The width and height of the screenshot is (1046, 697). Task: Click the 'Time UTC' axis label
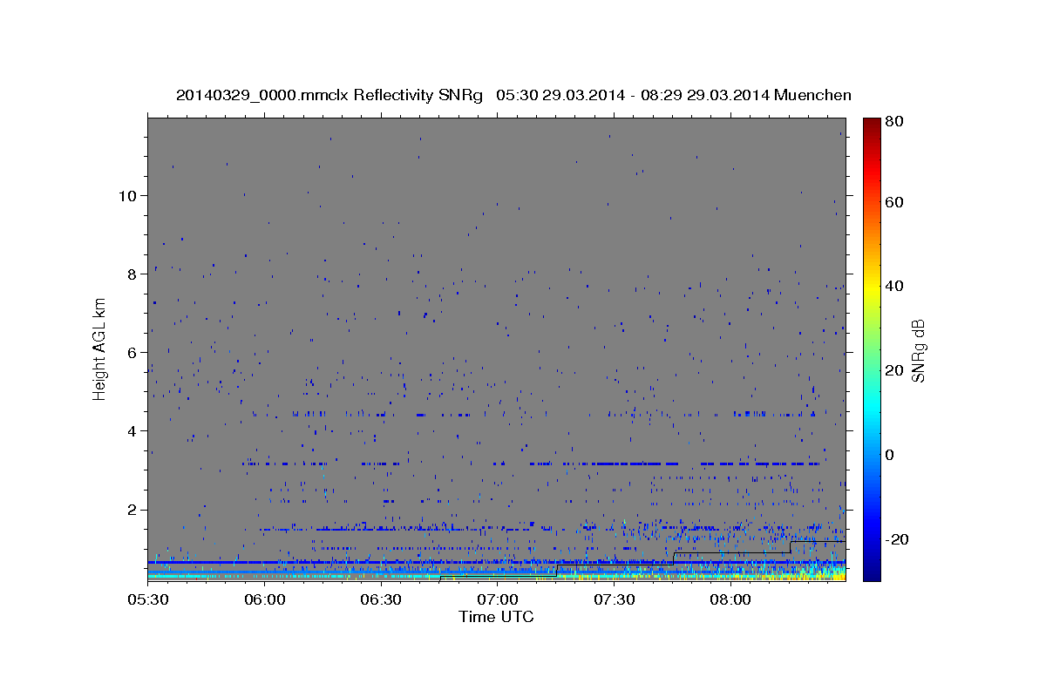click(496, 617)
